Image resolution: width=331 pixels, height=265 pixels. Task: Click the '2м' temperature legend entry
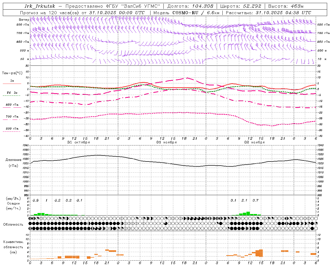[x=12, y=81]
